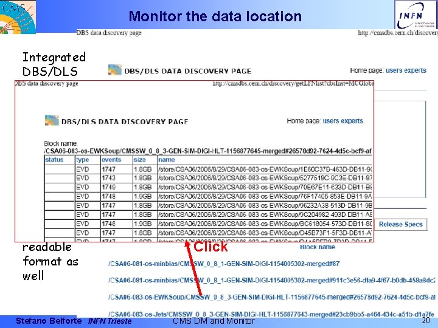
Task: Click the DBS/DLS logo icon on the back page
Action: tap(115, 70)
